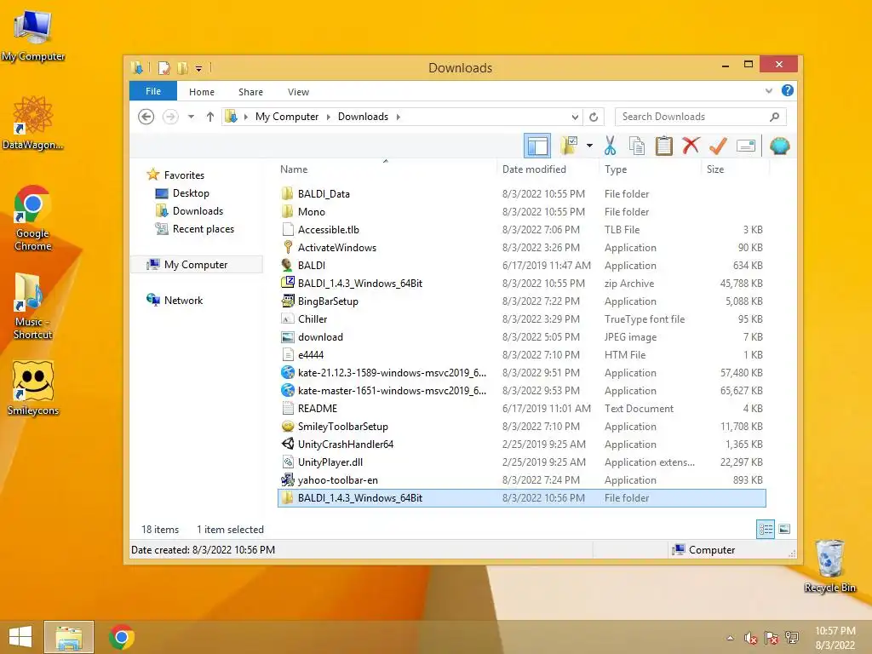872x654 pixels.
Task: Select the SmileyToolbarSetup file
Action: 522,427
